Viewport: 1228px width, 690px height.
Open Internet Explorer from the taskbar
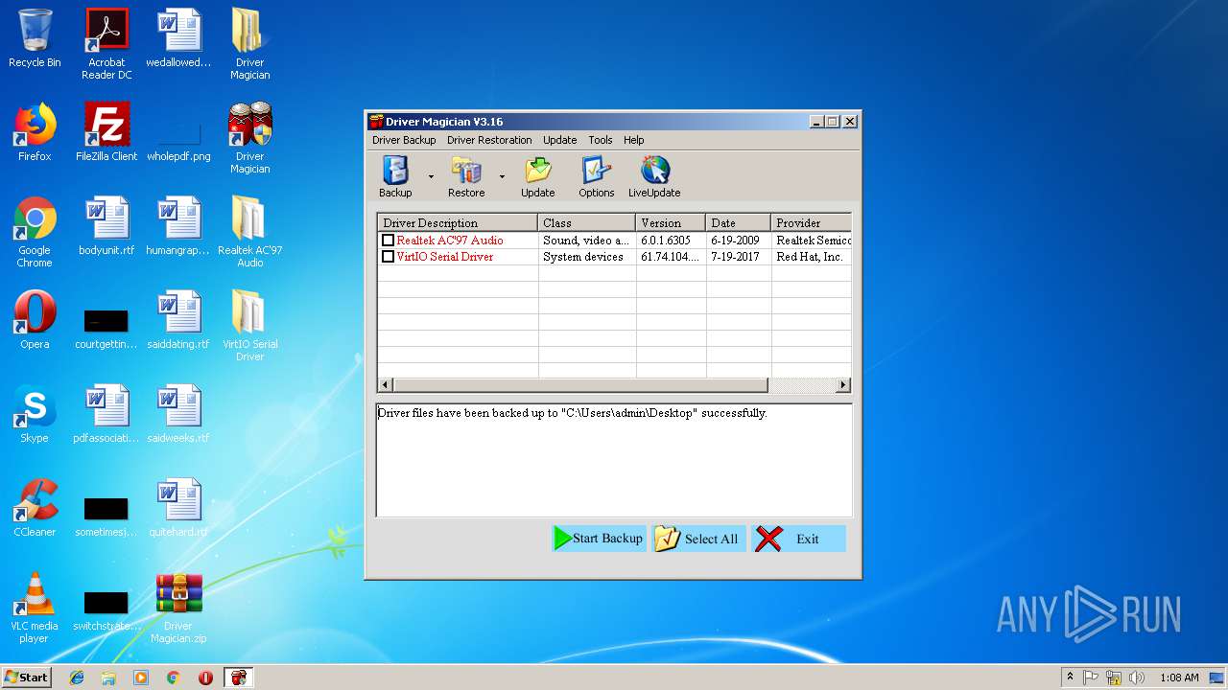point(77,678)
